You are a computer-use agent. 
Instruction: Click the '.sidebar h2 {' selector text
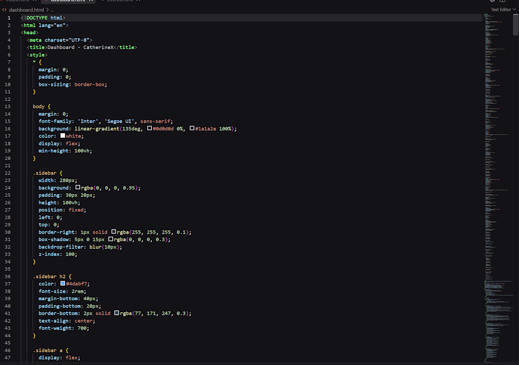click(x=52, y=277)
